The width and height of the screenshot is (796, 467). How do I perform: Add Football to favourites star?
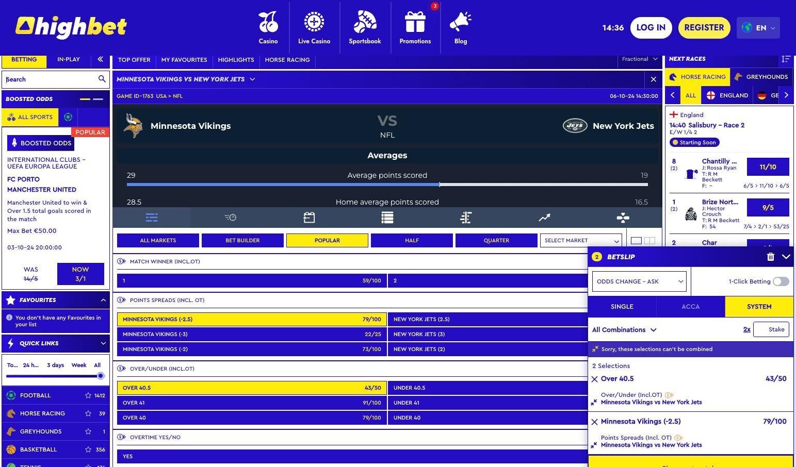pos(88,395)
